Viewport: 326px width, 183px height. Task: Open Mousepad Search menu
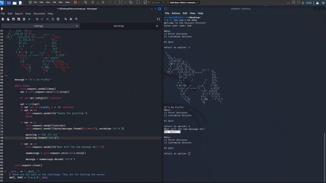pyautogui.click(x=19, y=14)
